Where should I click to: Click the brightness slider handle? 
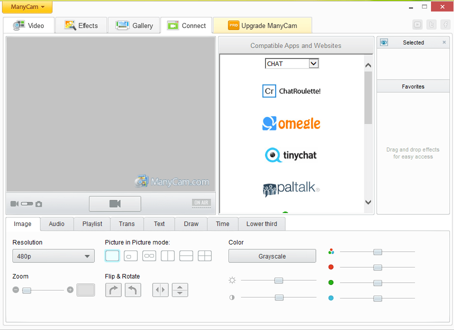click(x=278, y=280)
